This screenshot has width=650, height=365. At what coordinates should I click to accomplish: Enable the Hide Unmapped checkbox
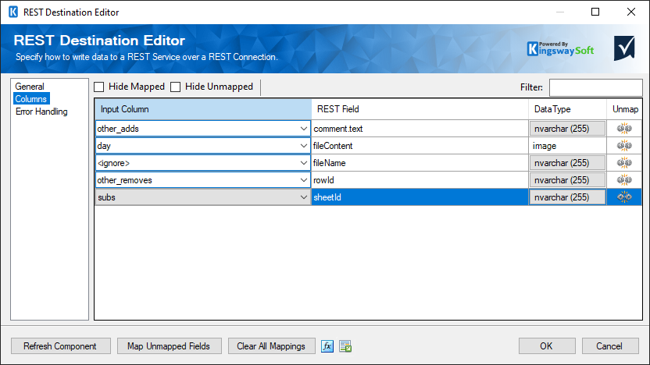tap(176, 87)
